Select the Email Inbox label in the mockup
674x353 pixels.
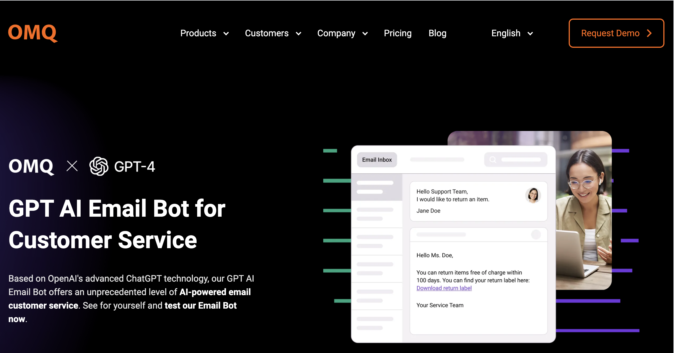[x=377, y=160]
